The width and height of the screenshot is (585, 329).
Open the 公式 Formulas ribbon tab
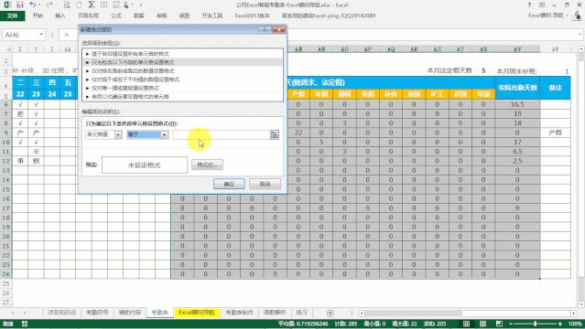coord(116,16)
